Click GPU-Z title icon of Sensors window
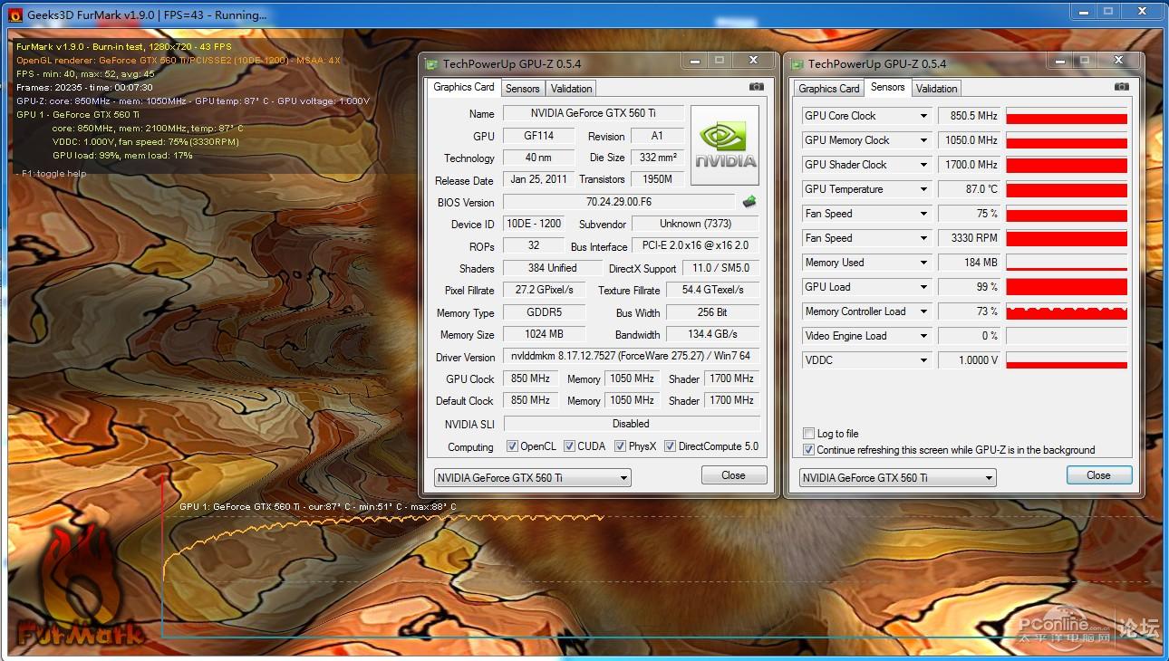 tap(798, 63)
